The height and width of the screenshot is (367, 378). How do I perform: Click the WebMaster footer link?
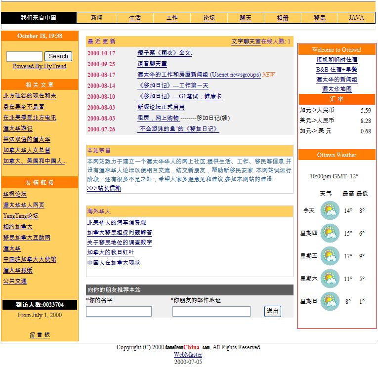[x=188, y=355]
